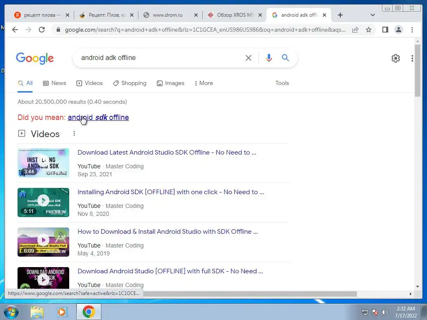Close the 'рецепт плова' tab
The width and height of the screenshot is (427, 320).
point(67,15)
